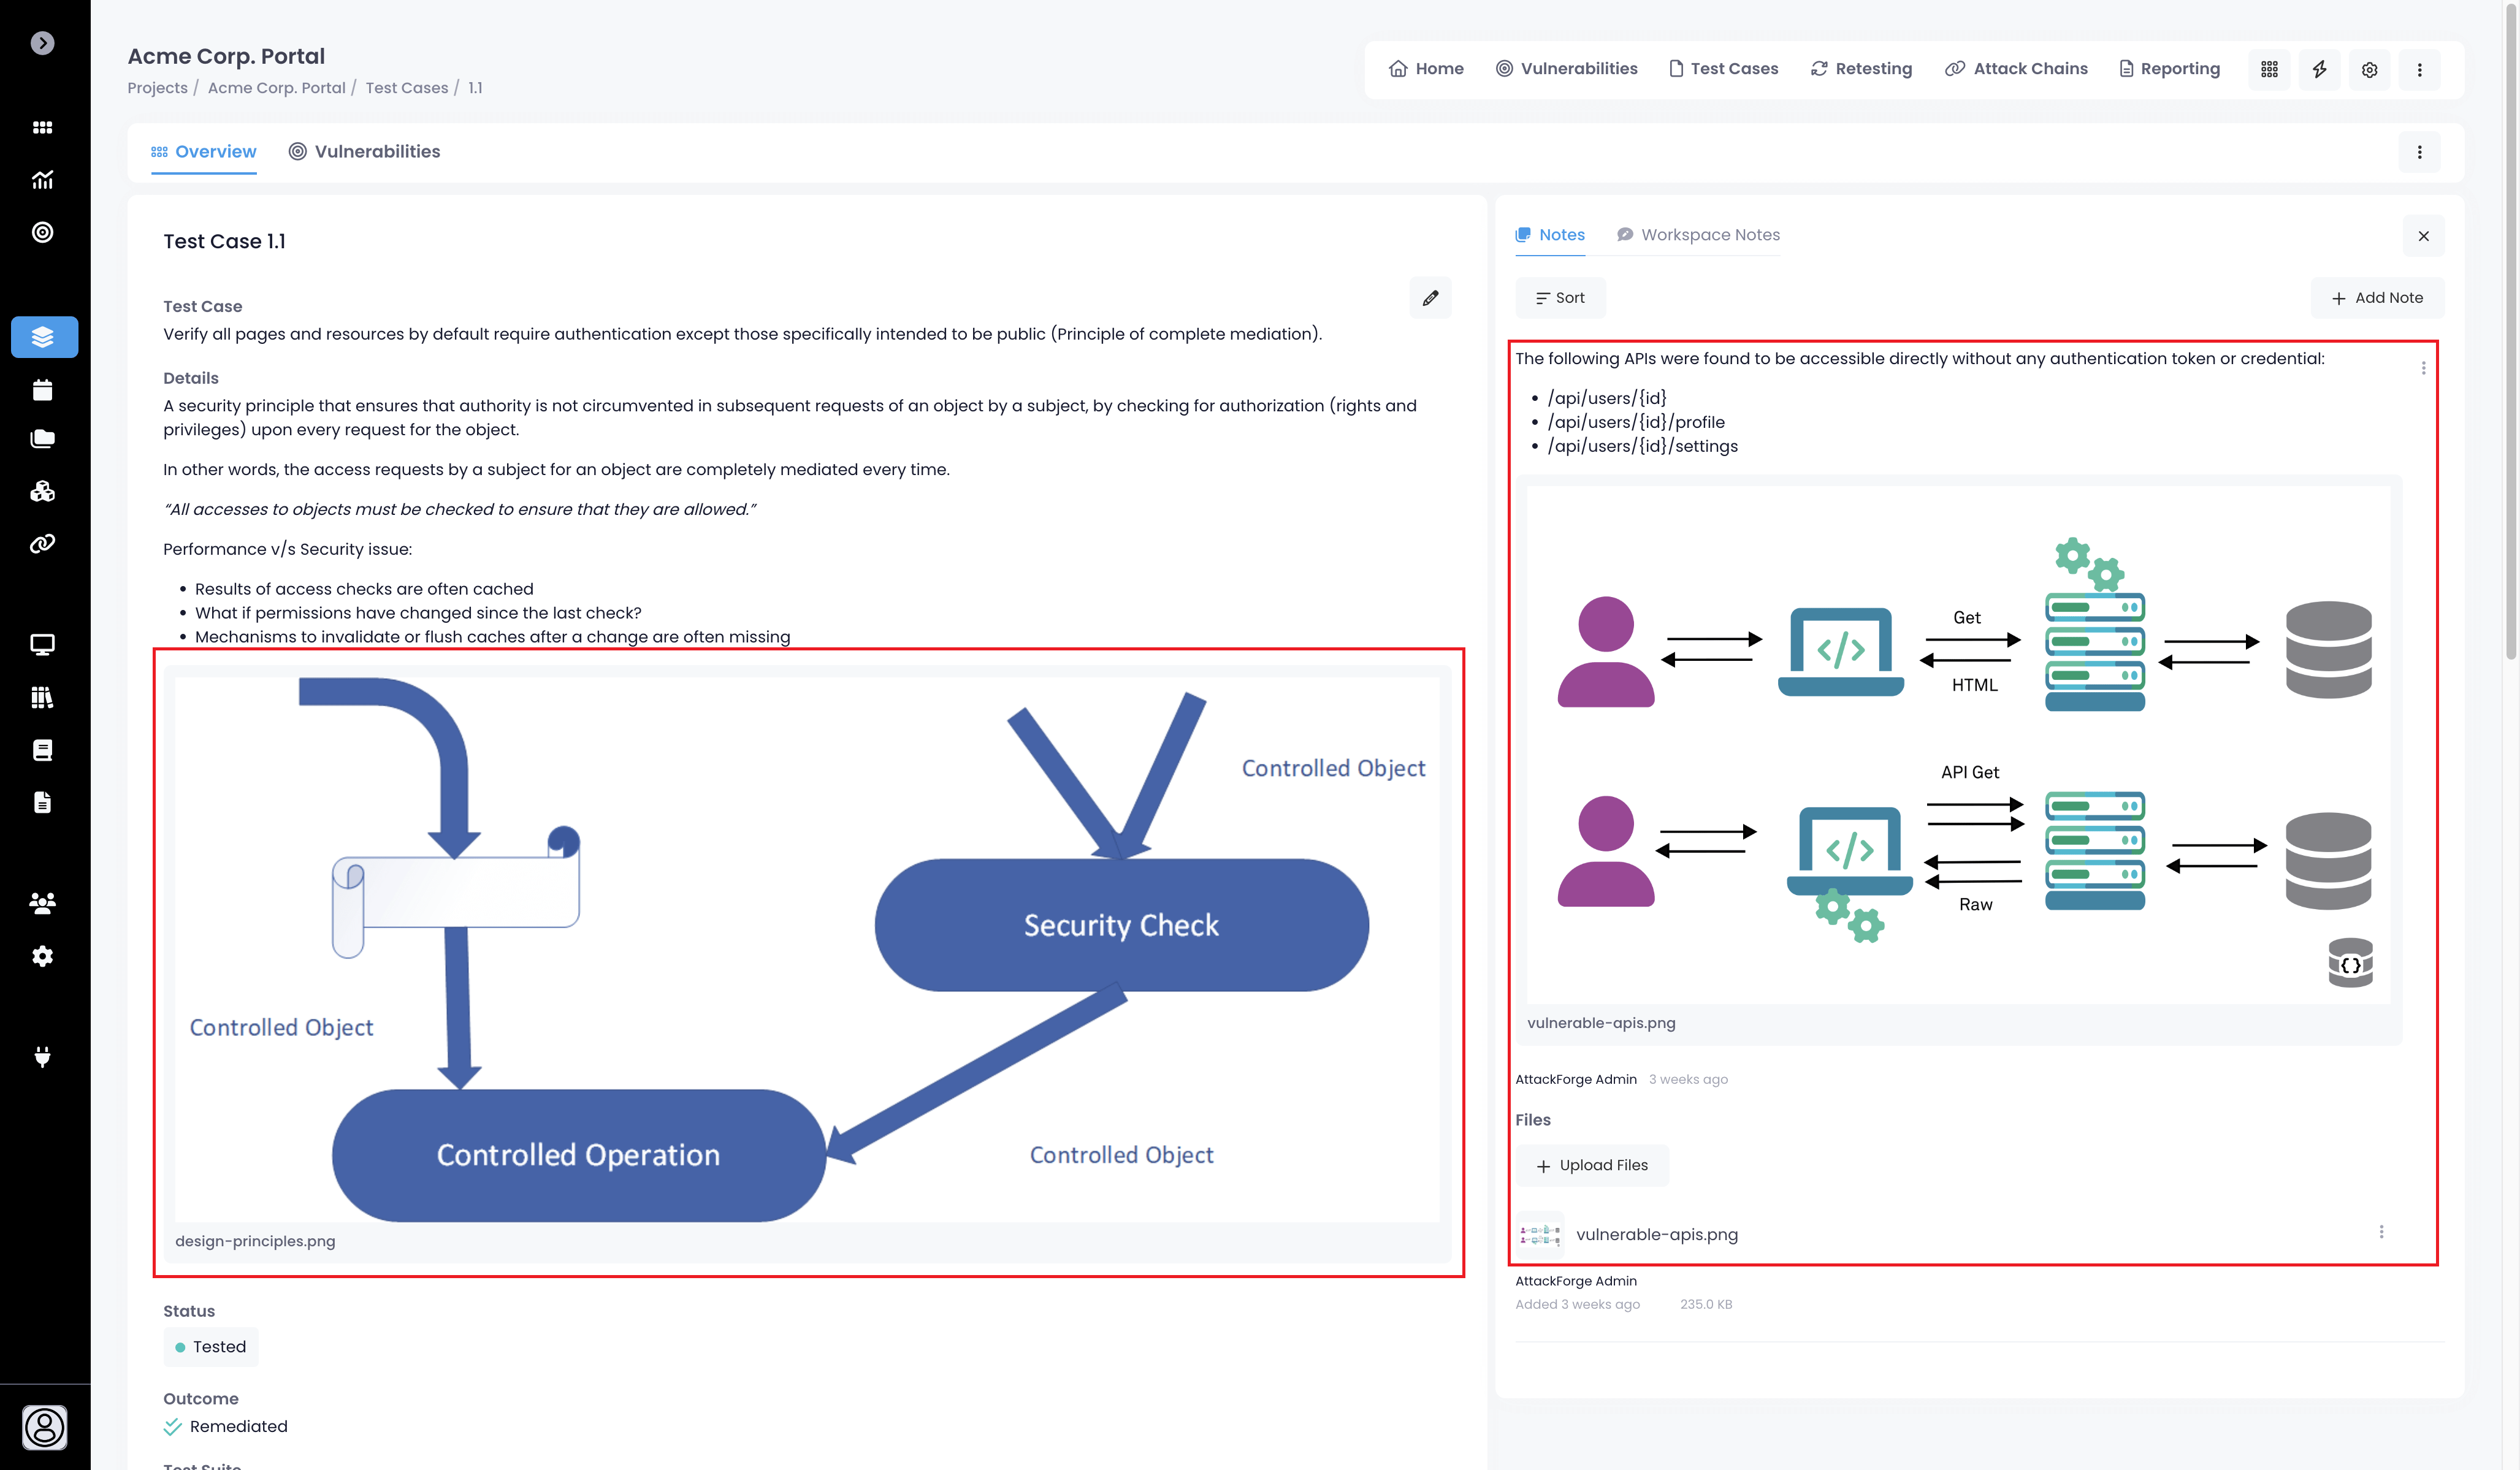
Task: Open the calendar icon in left sidebar
Action: click(42, 390)
